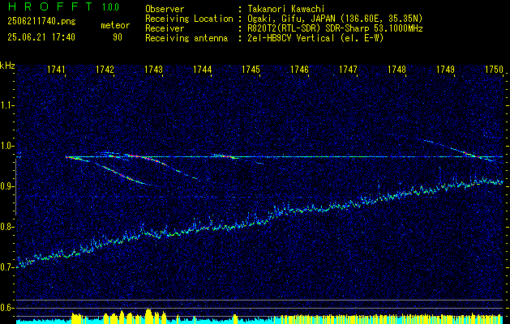Click the Observer field label

(165, 9)
